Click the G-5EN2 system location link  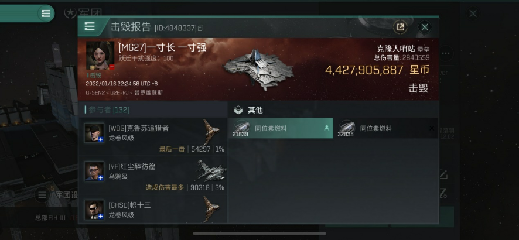point(93,93)
